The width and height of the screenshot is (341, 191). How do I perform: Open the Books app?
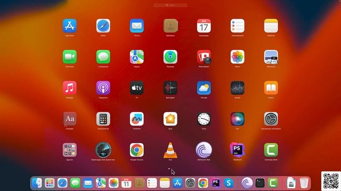pos(271,88)
